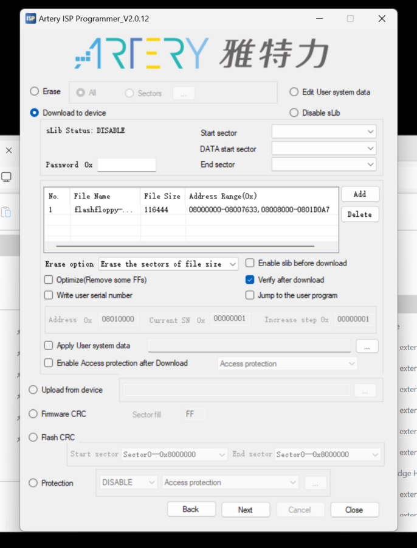Click the Next button
The height and width of the screenshot is (548, 417).
(x=246, y=510)
